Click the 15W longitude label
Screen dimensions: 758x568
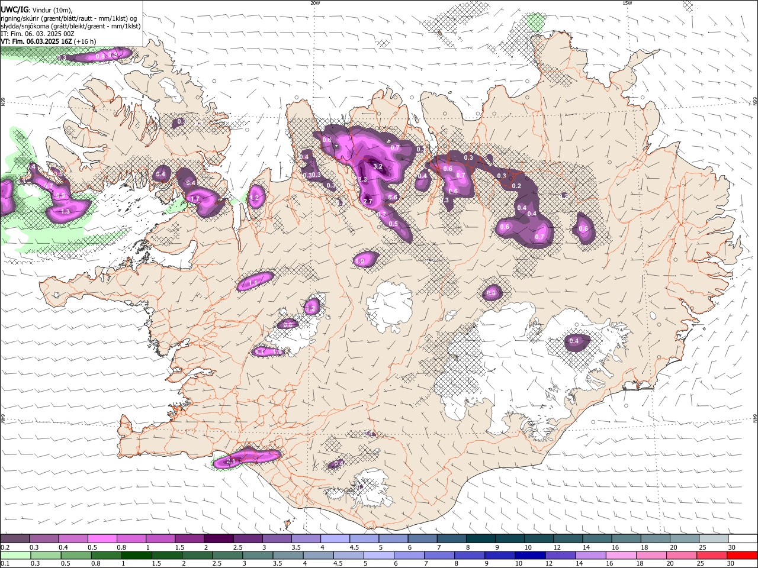click(x=627, y=3)
